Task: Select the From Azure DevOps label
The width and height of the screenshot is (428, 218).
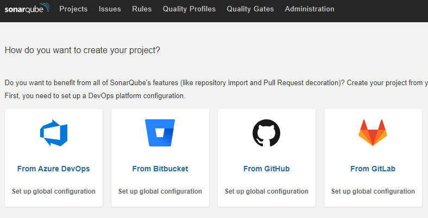Action: coord(54,169)
